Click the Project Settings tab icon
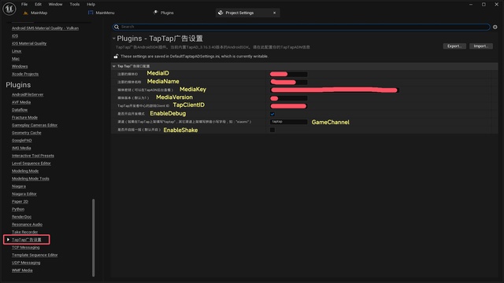Viewport: 504px width, 283px height. pos(220,13)
